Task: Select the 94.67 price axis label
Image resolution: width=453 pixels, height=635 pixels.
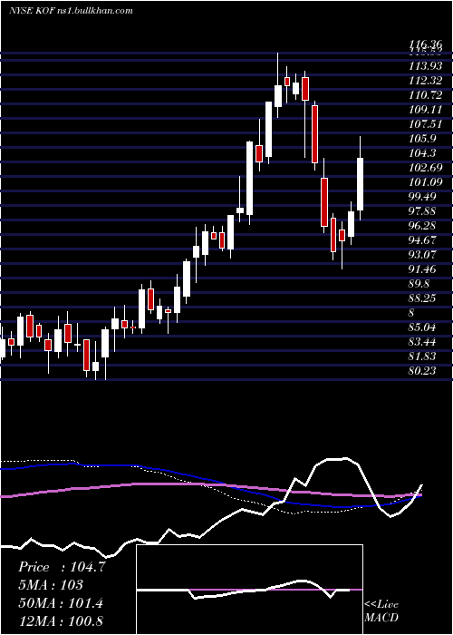Action: pos(422,240)
